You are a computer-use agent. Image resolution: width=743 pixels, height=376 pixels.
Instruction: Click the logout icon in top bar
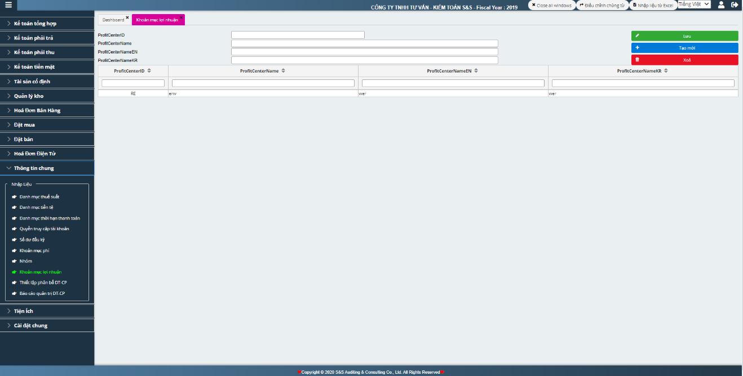(735, 5)
